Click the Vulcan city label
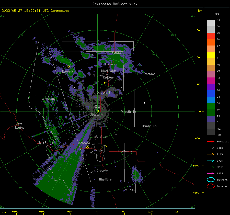The width and height of the screenshot is (230, 215). click(x=130, y=190)
